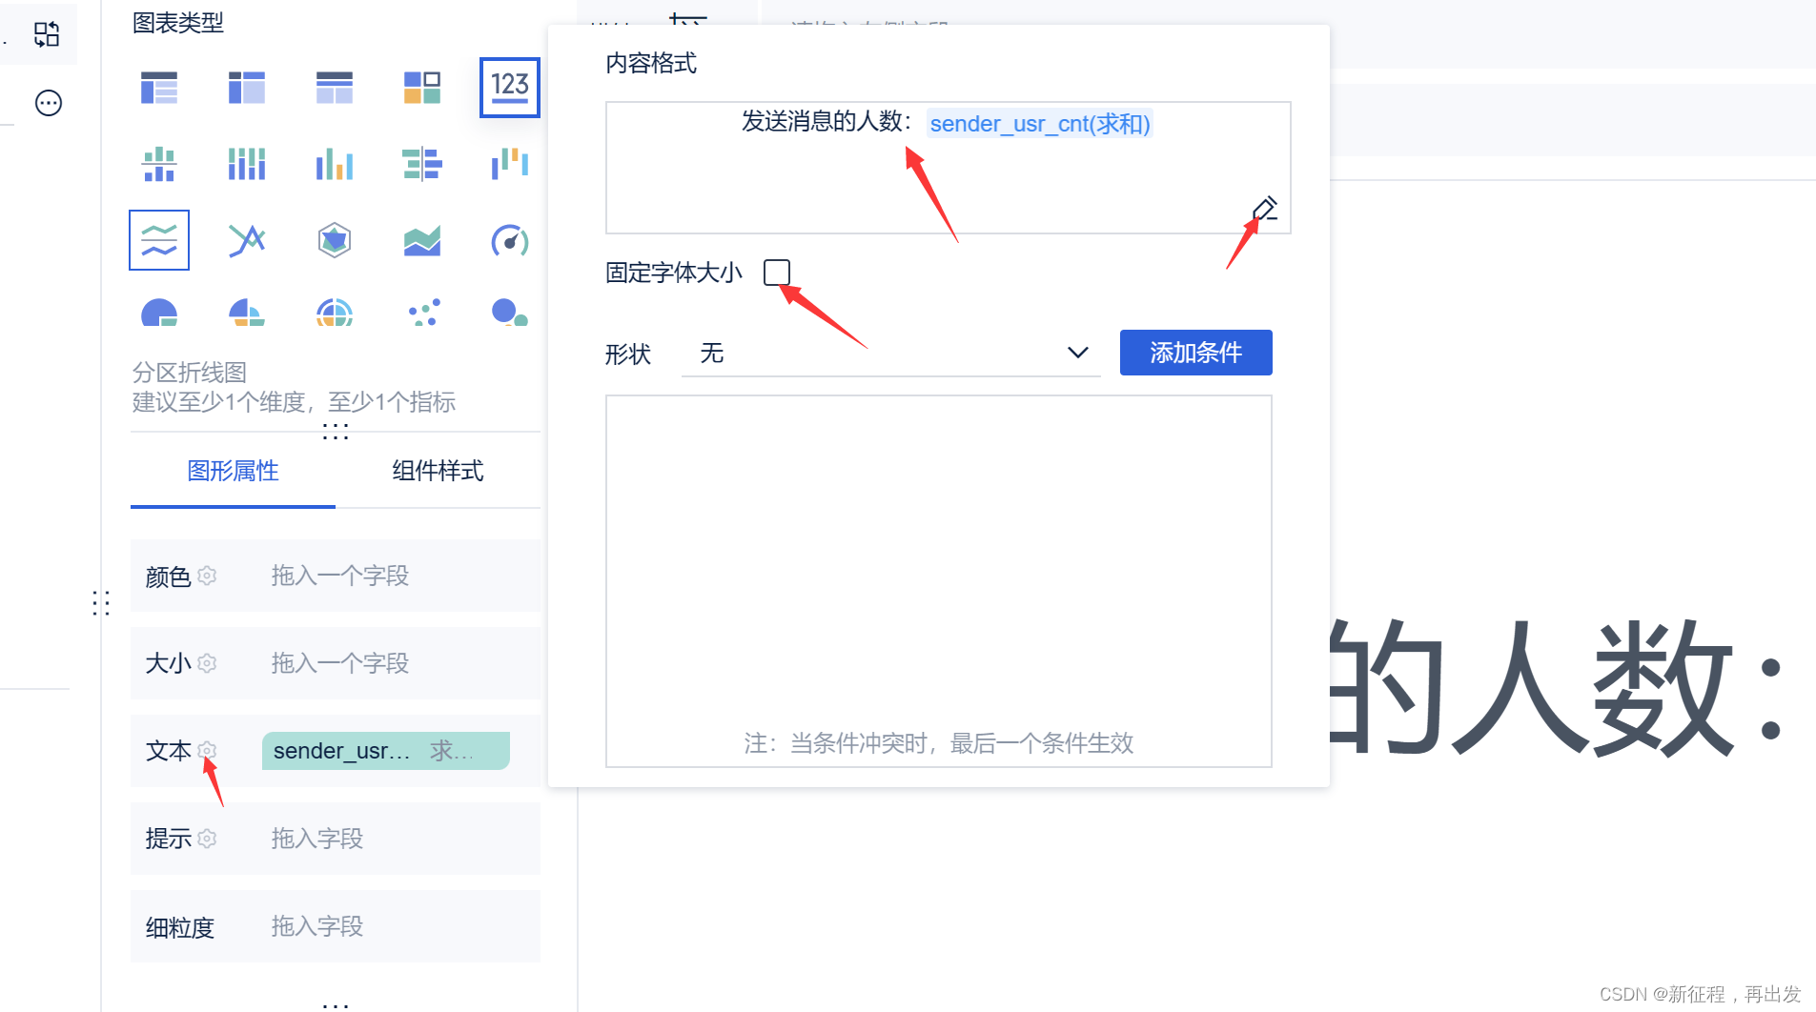The height and width of the screenshot is (1012, 1816).
Task: Click the dotted handle below chart type description
Action: [336, 432]
